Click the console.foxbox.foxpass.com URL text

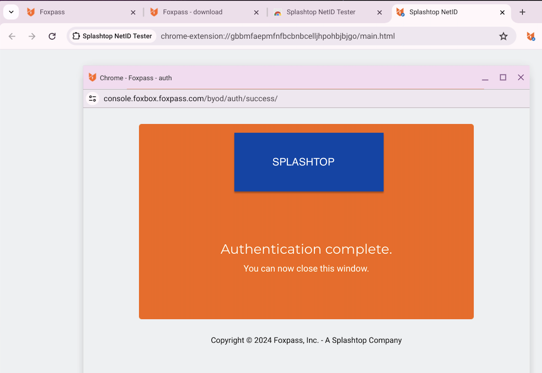coord(190,98)
